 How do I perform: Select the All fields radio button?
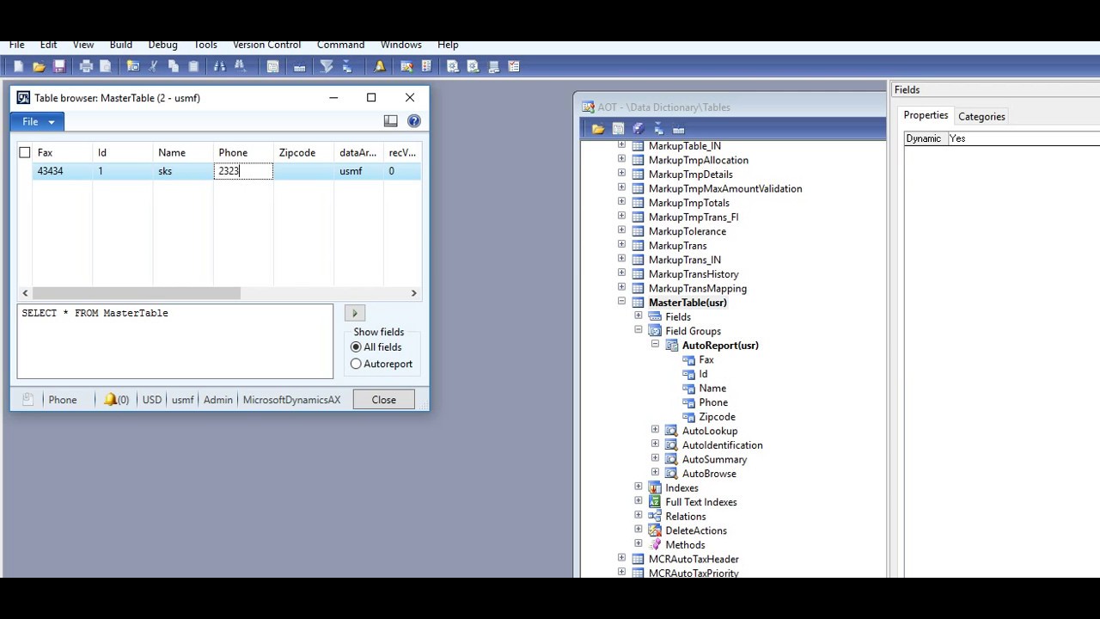click(x=356, y=347)
